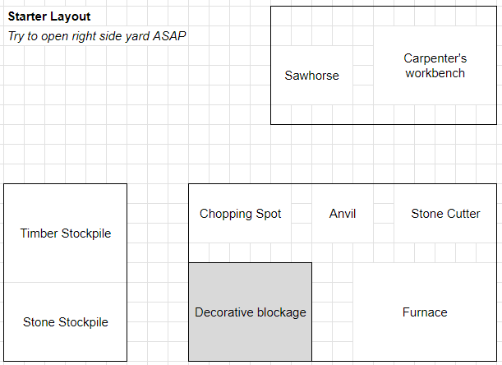Click the Starter Layout title text
This screenshot has height=365, width=502.
pyautogui.click(x=49, y=16)
